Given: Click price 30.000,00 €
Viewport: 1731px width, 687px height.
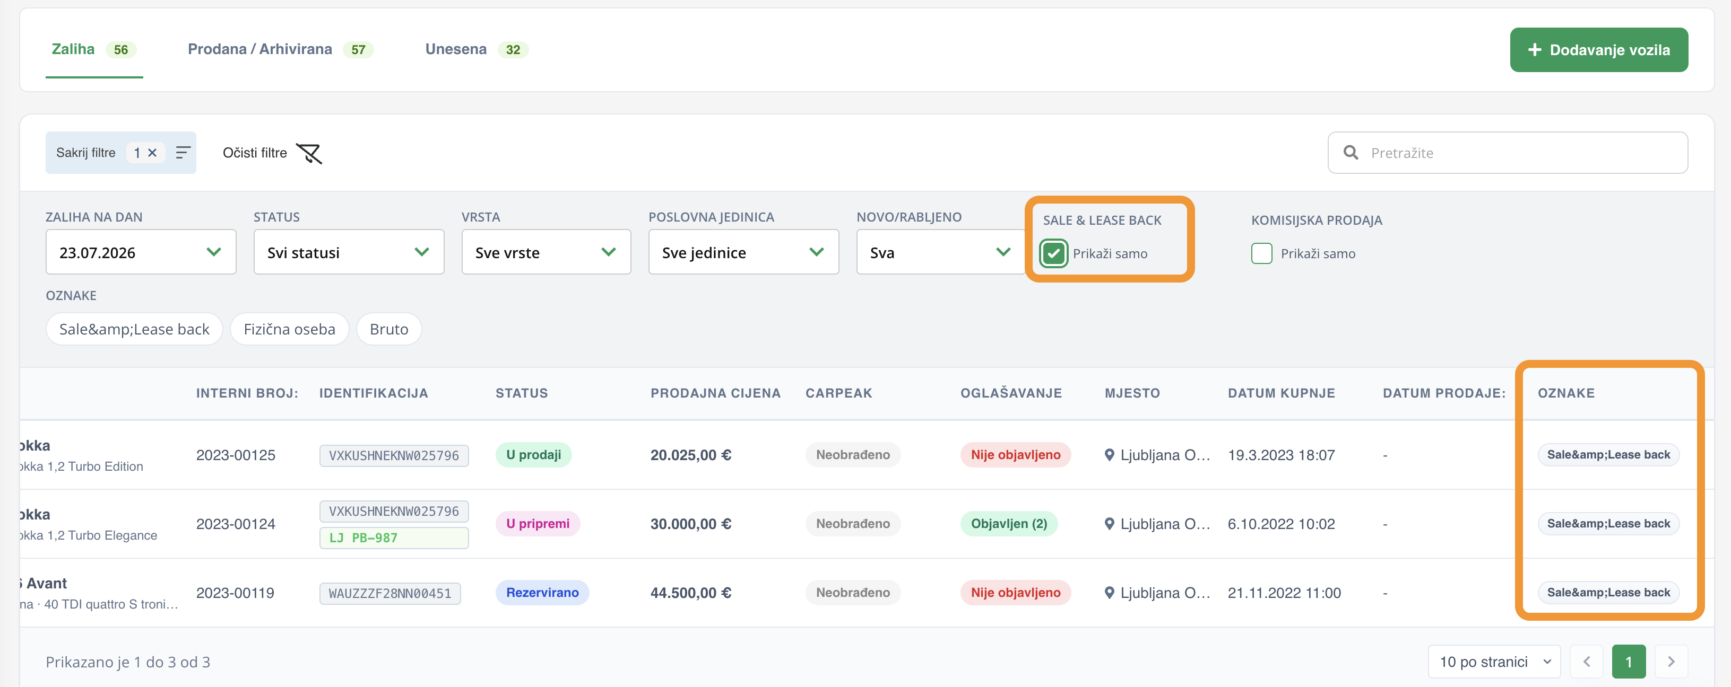Looking at the screenshot, I should [690, 524].
